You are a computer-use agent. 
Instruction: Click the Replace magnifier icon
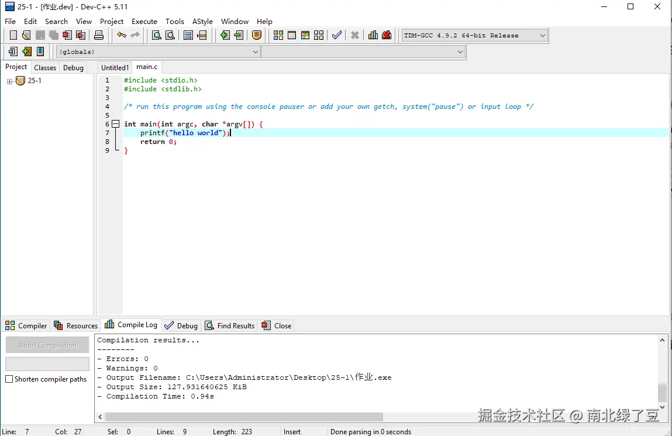pos(170,35)
